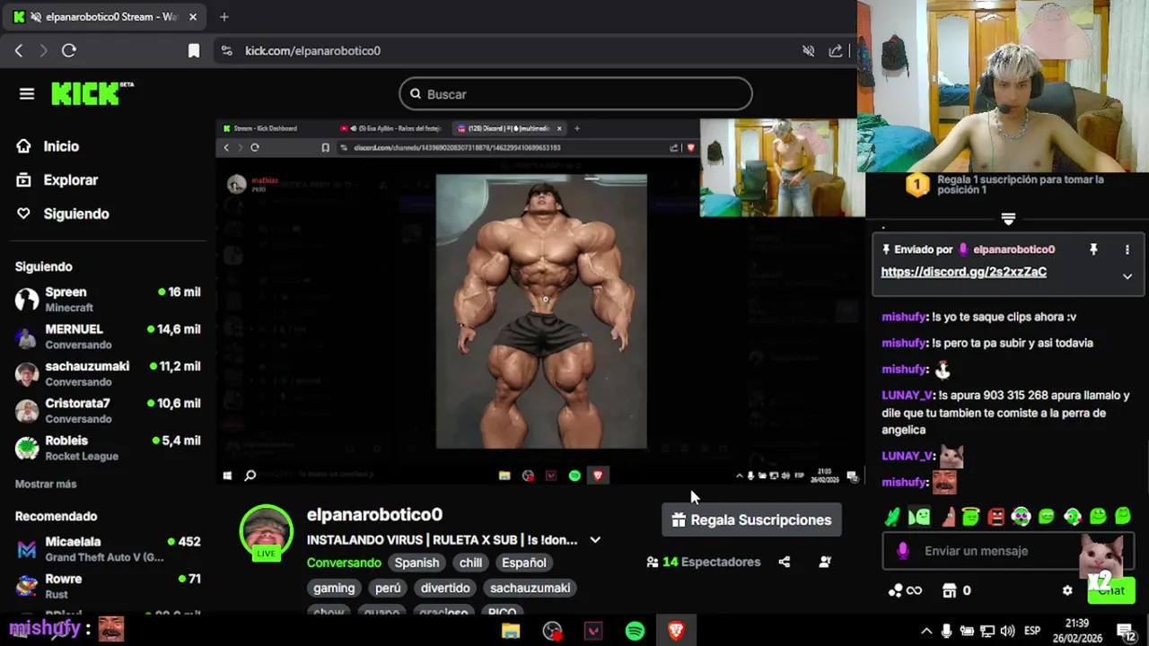Open the MERNUEL channel in the sidebar
The width and height of the screenshot is (1149, 646).
pos(108,336)
